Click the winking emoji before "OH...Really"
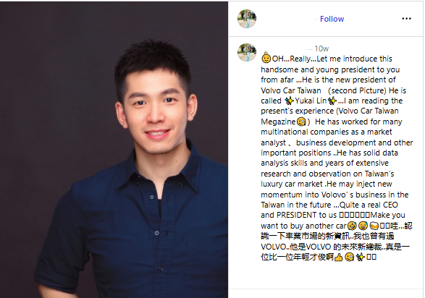Viewport: 425px width, 298px height. click(x=266, y=59)
